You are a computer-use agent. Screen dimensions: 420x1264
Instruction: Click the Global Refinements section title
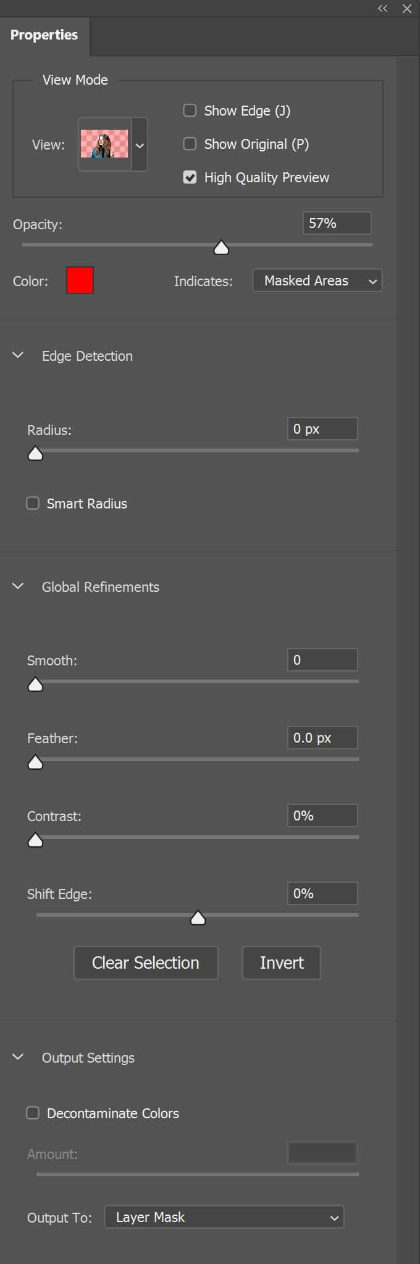click(101, 587)
